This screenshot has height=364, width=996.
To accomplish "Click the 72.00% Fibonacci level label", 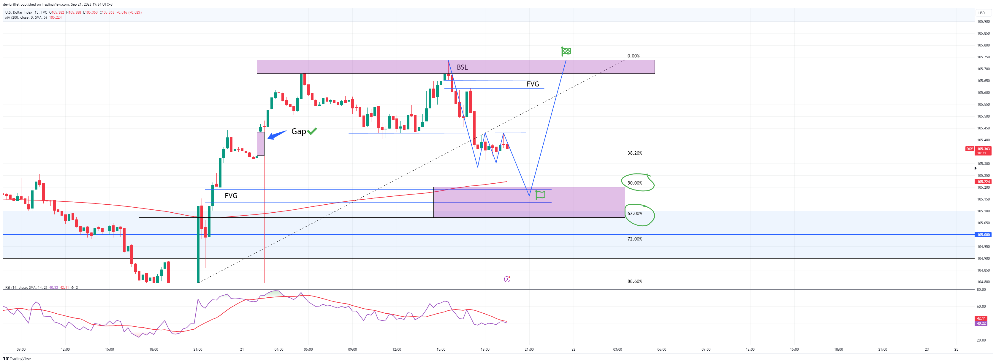I will coord(634,239).
